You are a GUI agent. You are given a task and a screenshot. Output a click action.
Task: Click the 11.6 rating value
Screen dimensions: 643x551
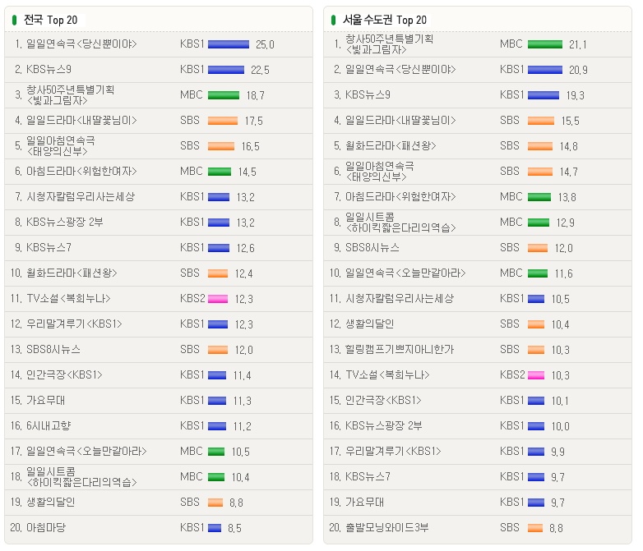pyautogui.click(x=563, y=273)
